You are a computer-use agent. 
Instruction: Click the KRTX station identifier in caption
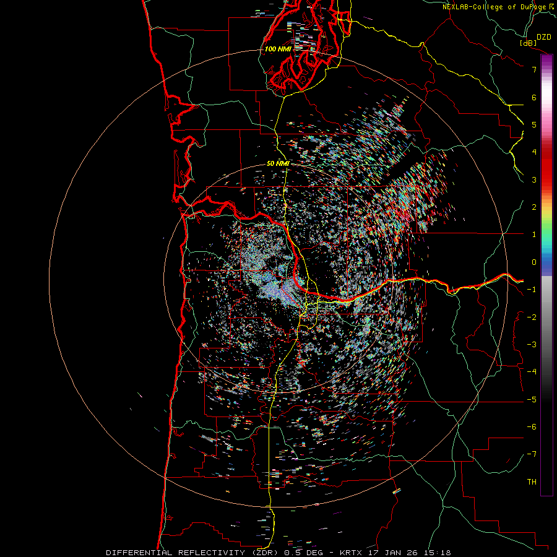pos(351,553)
